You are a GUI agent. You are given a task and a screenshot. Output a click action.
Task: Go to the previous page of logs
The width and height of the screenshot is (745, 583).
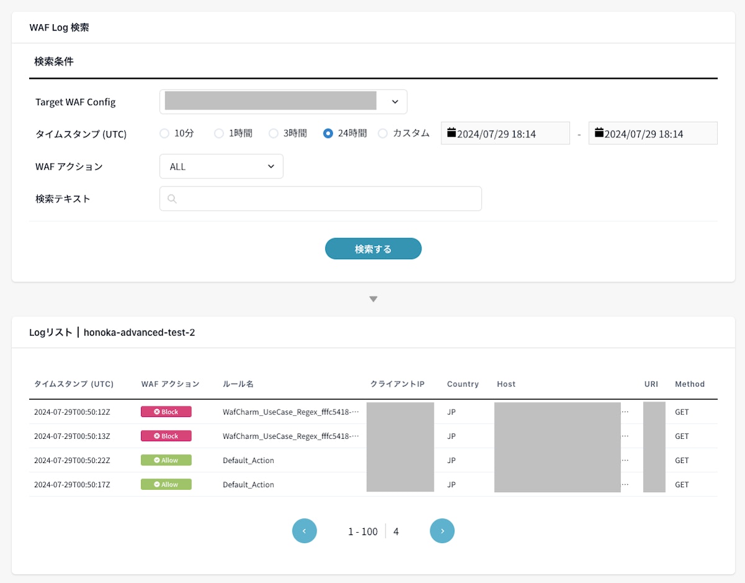pos(304,531)
